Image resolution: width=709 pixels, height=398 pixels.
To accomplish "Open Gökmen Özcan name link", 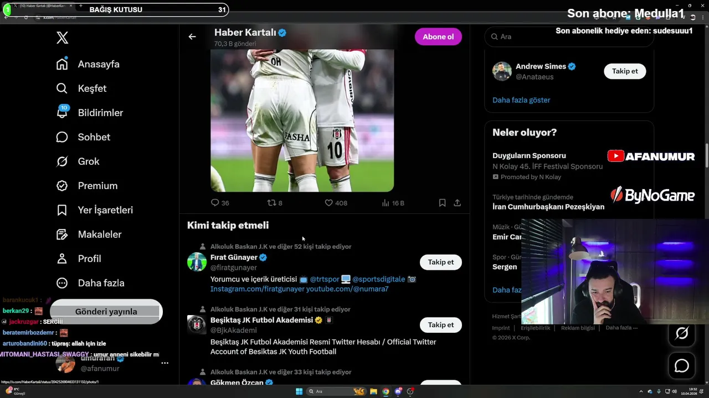I will click(x=237, y=383).
